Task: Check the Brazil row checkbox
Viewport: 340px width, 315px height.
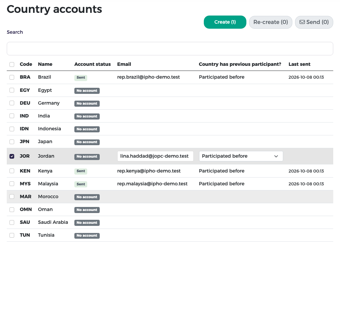Action: (12, 77)
